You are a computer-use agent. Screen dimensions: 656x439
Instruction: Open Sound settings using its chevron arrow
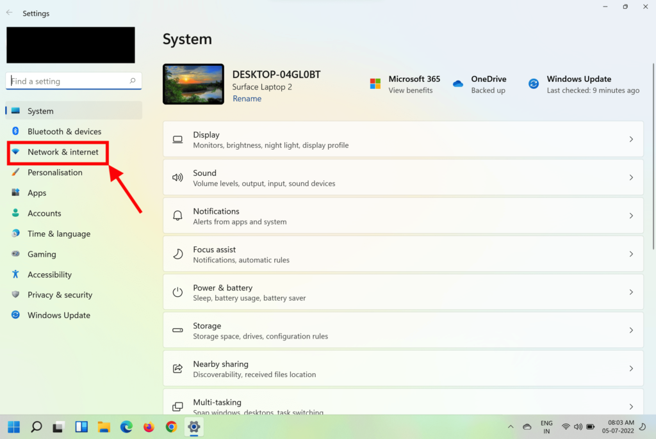[631, 177]
